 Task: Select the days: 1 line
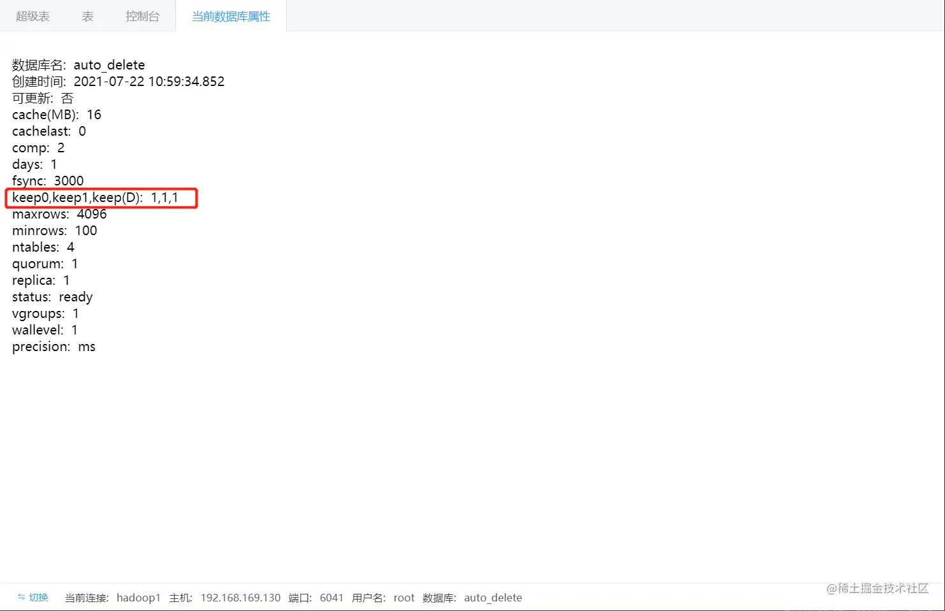point(34,164)
